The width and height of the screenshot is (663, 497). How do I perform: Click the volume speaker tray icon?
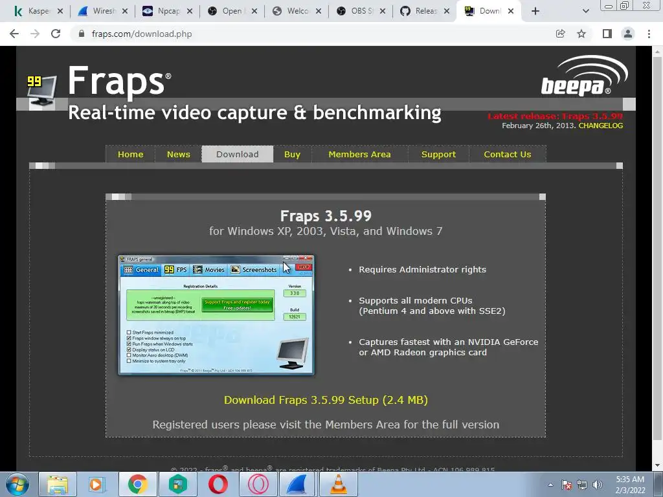coord(597,485)
